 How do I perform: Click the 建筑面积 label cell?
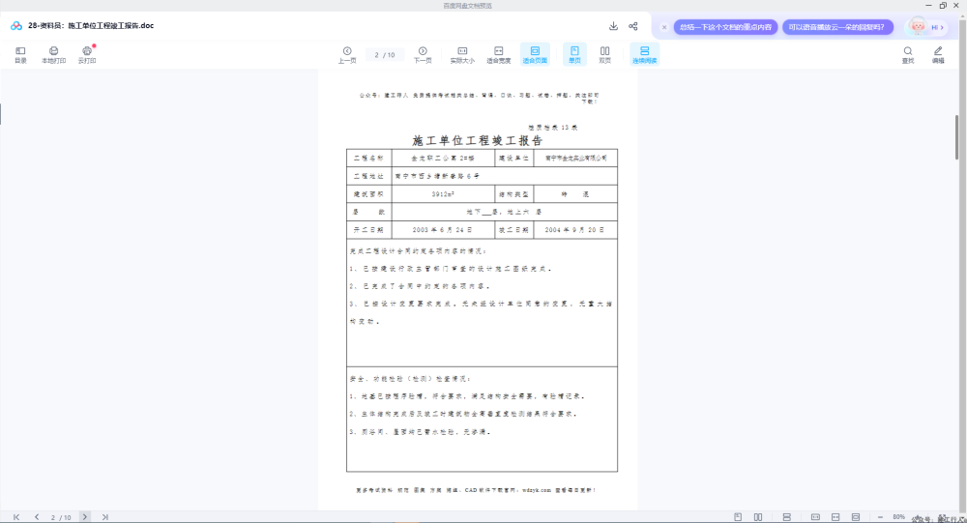pyautogui.click(x=368, y=193)
